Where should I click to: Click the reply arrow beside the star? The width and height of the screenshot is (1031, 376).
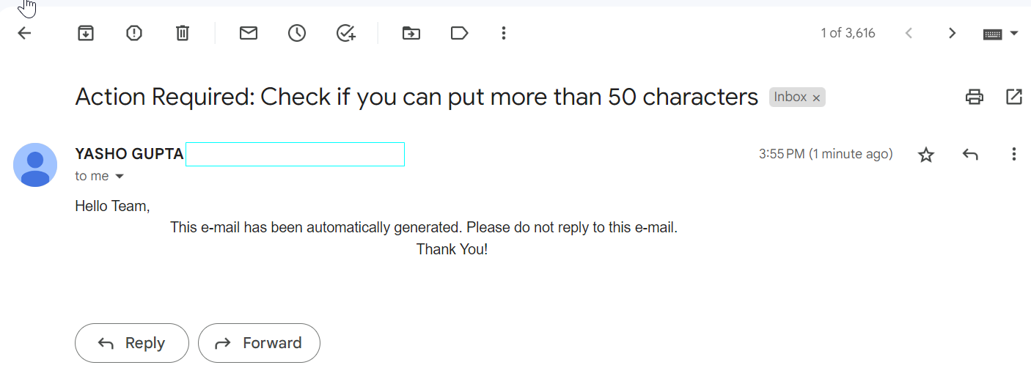coord(970,154)
